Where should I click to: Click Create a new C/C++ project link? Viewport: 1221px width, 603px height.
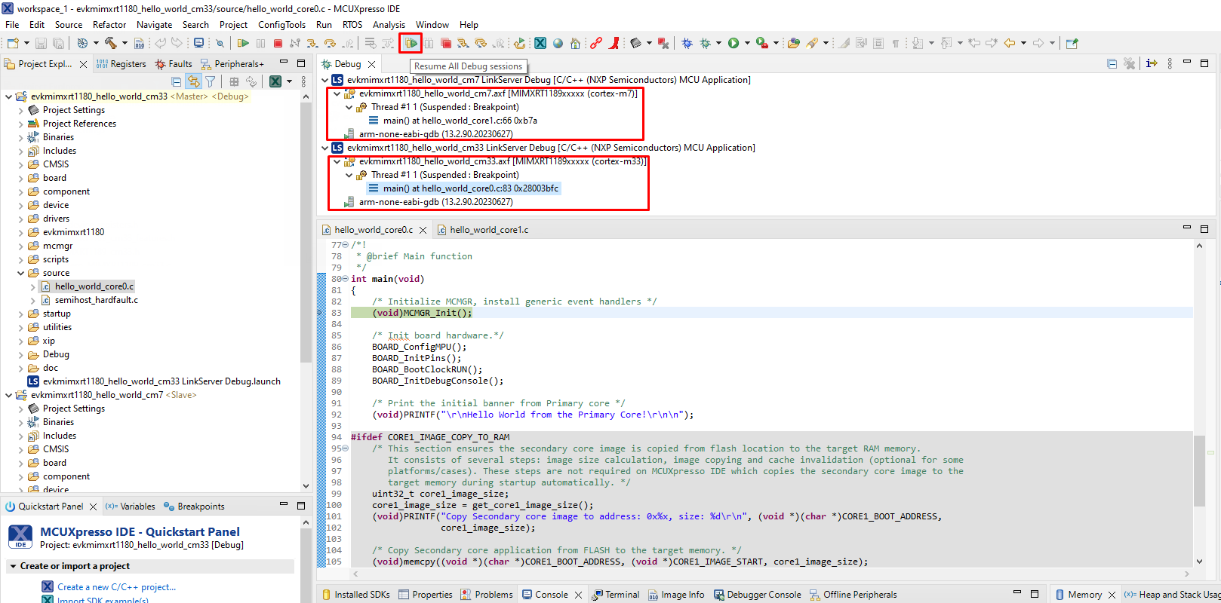pyautogui.click(x=116, y=587)
